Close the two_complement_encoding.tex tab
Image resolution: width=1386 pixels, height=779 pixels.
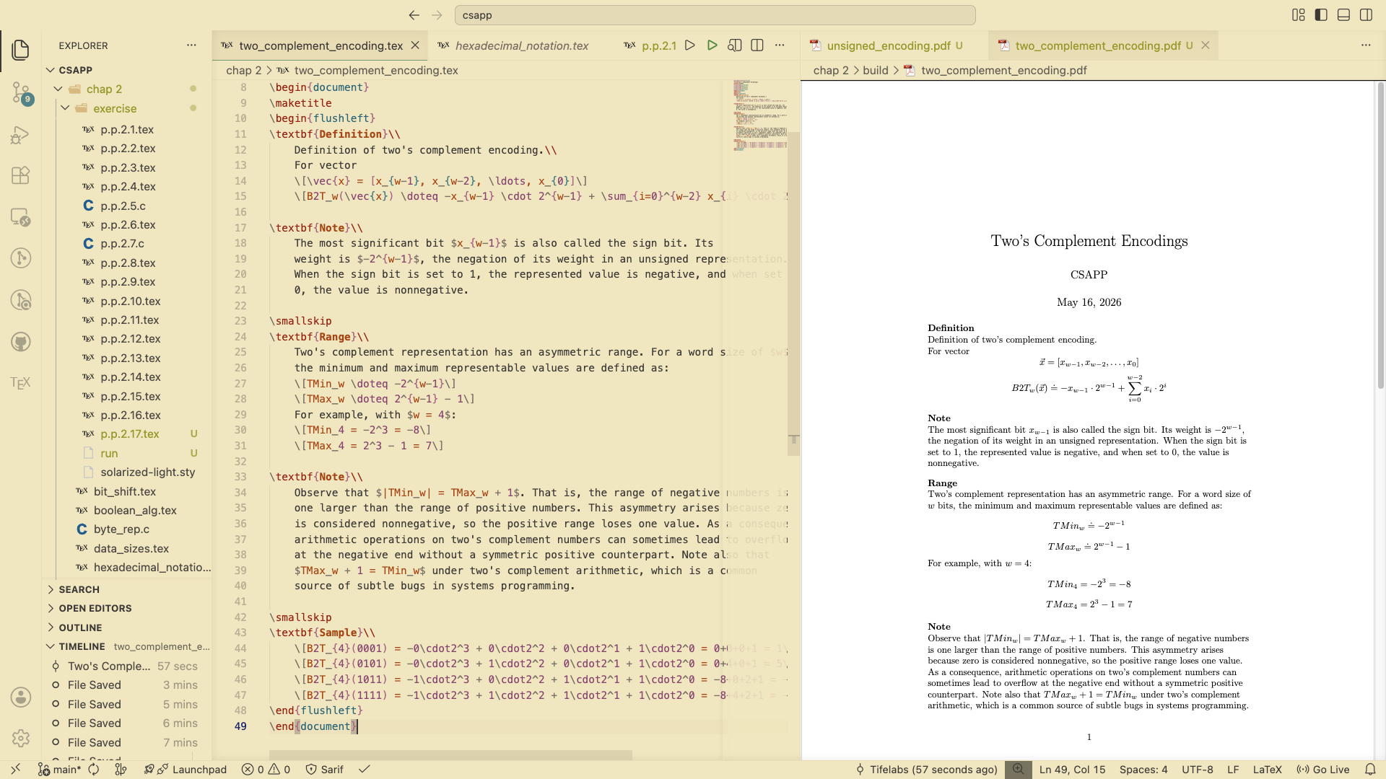[415, 45]
